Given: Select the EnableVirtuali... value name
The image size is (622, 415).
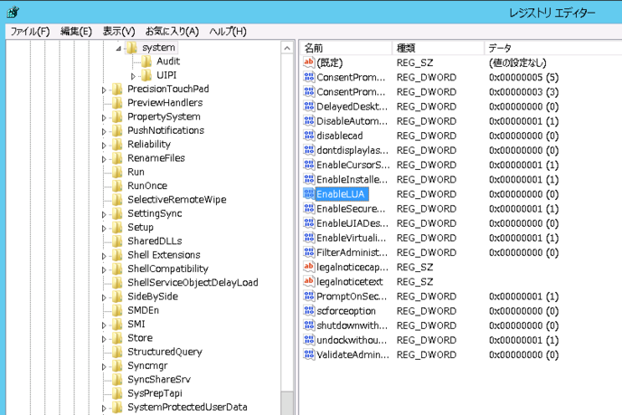Looking at the screenshot, I should click(x=351, y=238).
